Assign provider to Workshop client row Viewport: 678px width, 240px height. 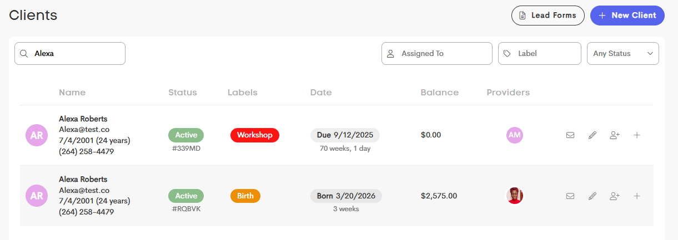tap(615, 135)
